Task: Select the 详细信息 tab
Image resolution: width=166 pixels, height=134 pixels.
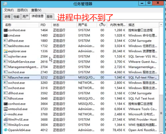Action: tap(38, 16)
